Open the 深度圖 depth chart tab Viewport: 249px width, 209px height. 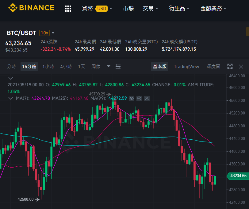coord(213,66)
